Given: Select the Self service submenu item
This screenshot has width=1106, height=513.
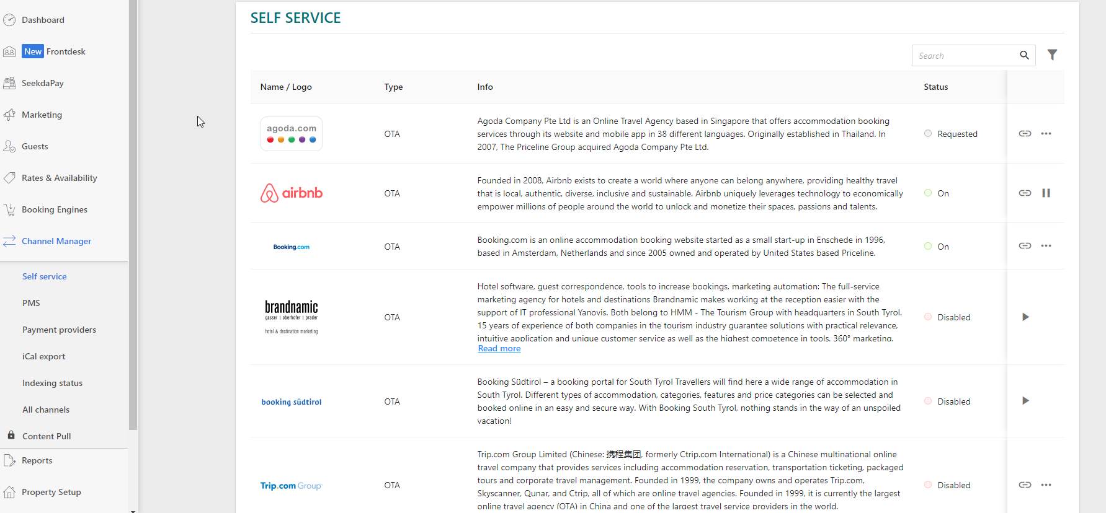Looking at the screenshot, I should 45,276.
